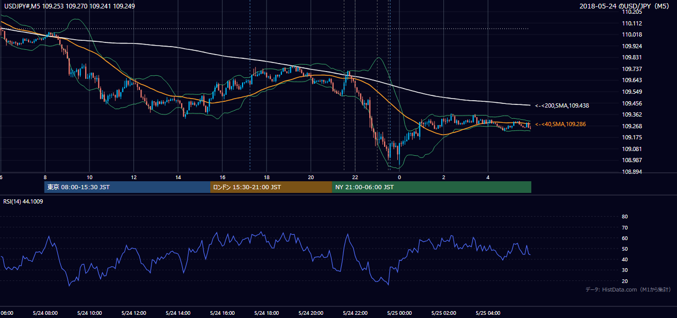Click RSI scale value 50
The height and width of the screenshot is (318, 677).
click(x=625, y=249)
